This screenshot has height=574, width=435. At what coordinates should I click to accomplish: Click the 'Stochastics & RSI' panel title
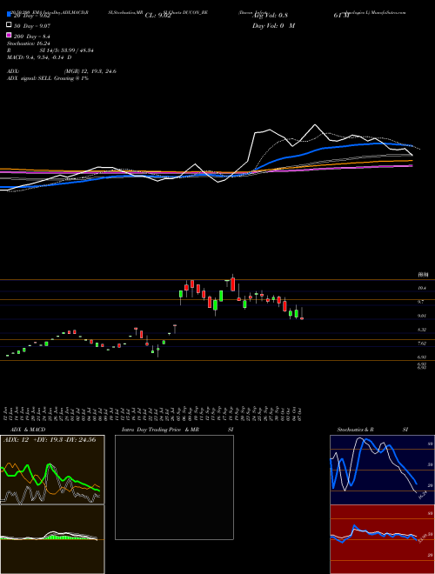click(x=372, y=430)
